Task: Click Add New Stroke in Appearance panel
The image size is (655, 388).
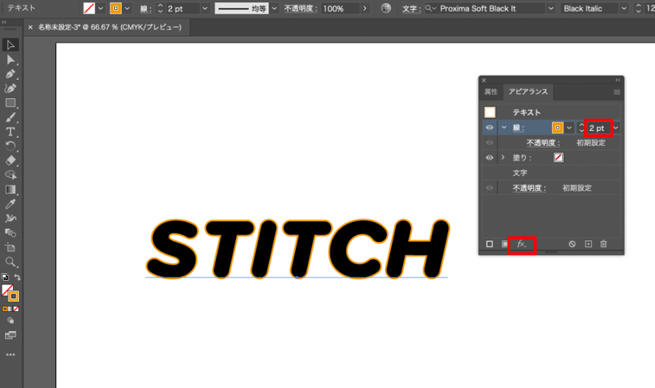Action: (490, 244)
